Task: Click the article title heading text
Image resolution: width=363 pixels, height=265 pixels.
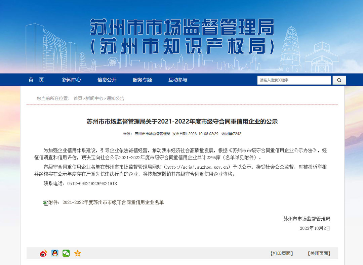Action: click(182, 122)
